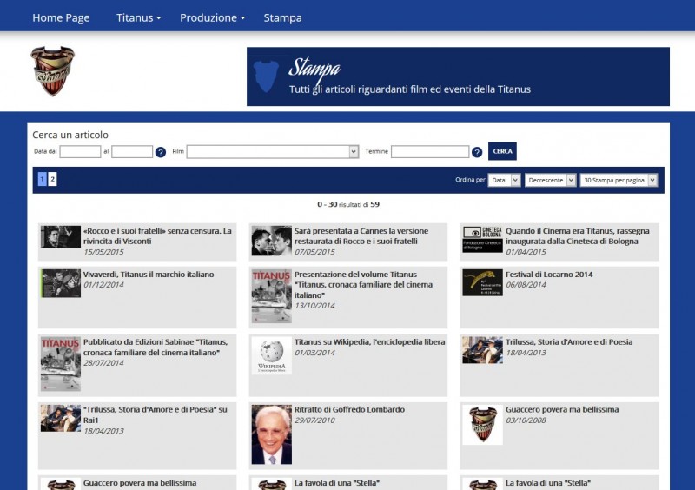
Task: Open article 'Rocco e i suoi fratelli senza censura'
Action: coord(157,236)
